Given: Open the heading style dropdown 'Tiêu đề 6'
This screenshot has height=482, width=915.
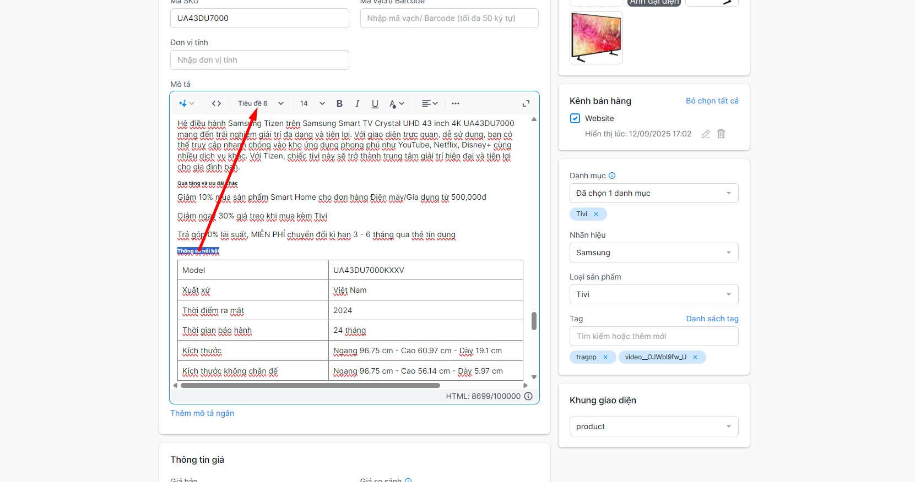Looking at the screenshot, I should pos(261,103).
